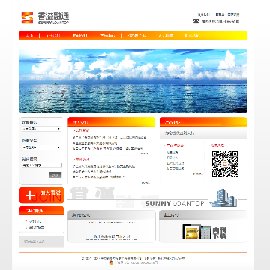Open the second item in the orange navigation bar

53,36
